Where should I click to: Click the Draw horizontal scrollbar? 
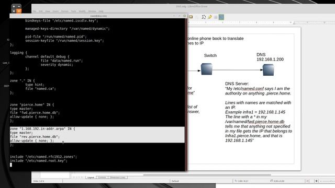click(x=207, y=175)
